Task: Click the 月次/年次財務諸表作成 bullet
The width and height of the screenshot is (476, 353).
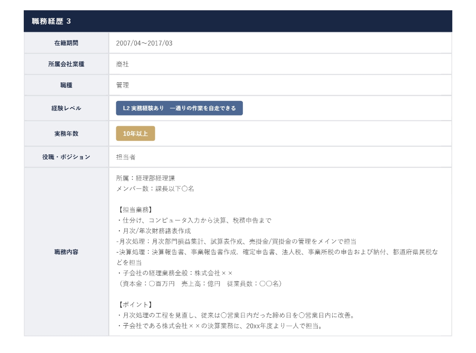Action: click(x=153, y=231)
